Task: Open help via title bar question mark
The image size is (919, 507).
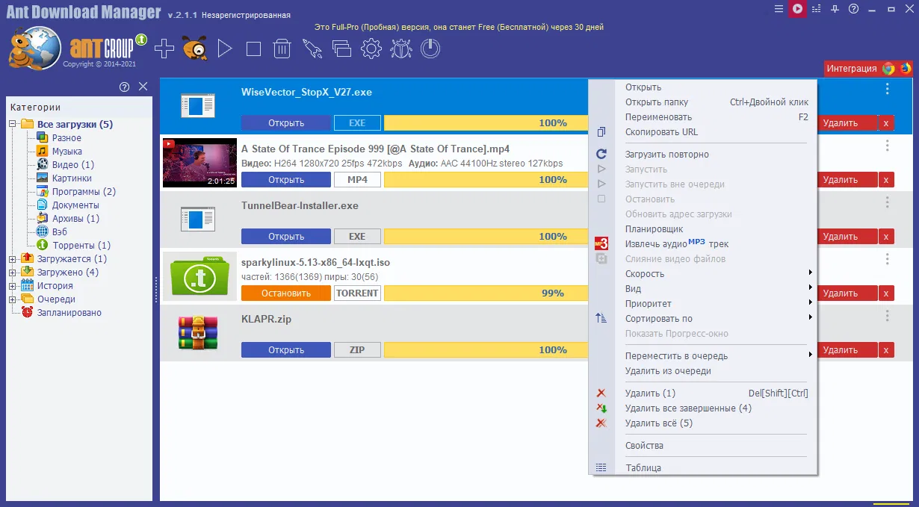Action: [854, 9]
